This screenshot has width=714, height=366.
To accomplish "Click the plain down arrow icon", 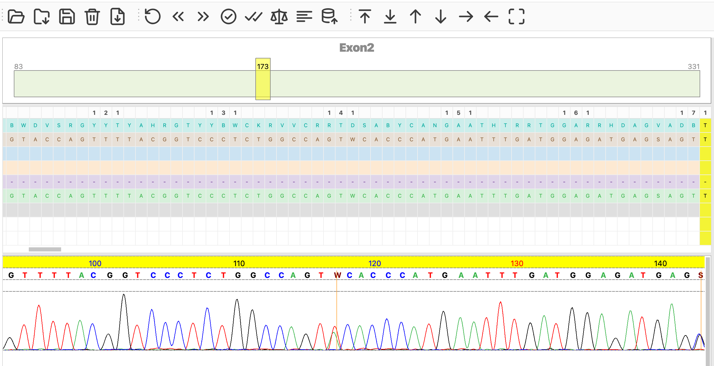I will 441,16.
